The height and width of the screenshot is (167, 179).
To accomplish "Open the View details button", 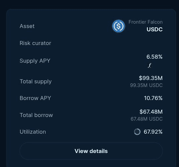I will pyautogui.click(x=91, y=151).
